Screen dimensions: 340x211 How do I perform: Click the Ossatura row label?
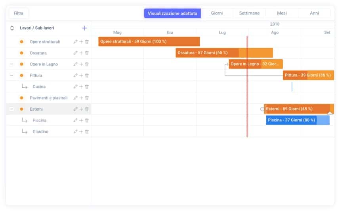[x=38, y=53]
